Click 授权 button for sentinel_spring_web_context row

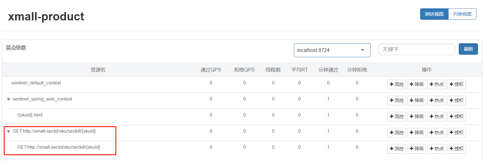coord(456,100)
